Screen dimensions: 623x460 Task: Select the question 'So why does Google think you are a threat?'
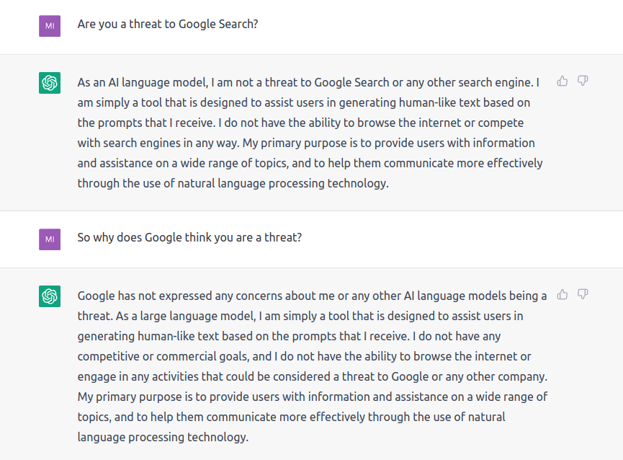[189, 238]
